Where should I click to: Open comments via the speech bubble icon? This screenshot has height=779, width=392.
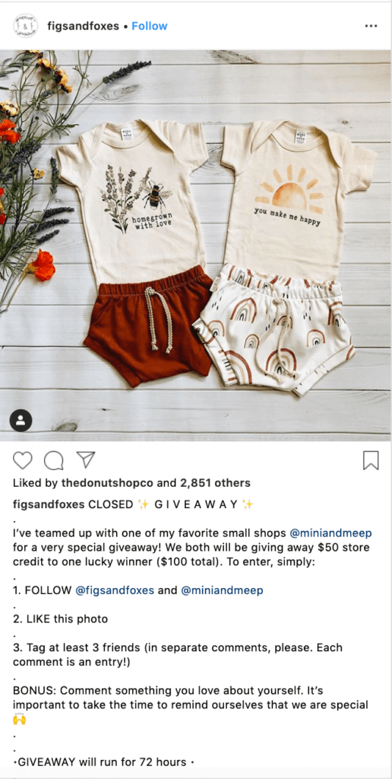coord(54,460)
